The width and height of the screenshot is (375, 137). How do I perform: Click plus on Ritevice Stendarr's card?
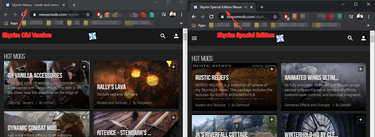pos(173,117)
